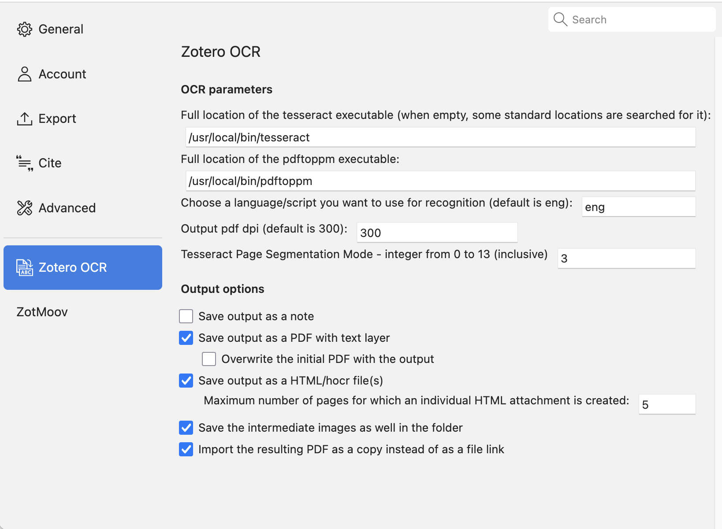
Task: Toggle Save the intermediate images checkbox
Action: 186,428
